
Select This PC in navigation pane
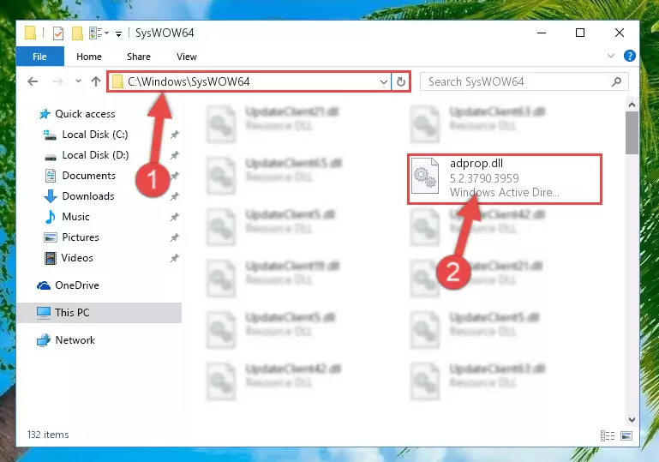coord(99,313)
